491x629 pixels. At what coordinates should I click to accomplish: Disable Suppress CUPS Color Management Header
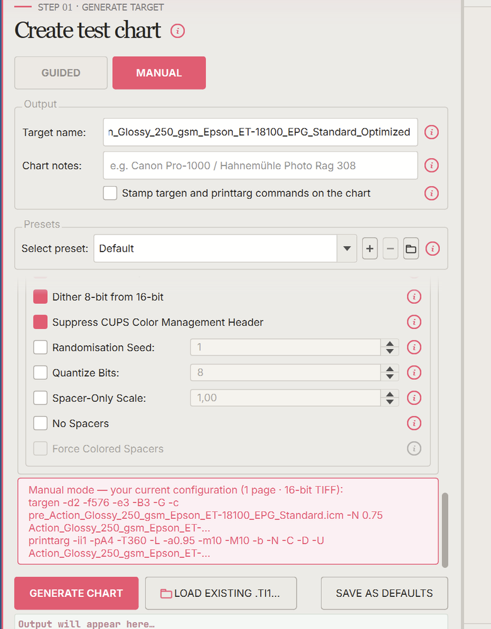click(40, 322)
